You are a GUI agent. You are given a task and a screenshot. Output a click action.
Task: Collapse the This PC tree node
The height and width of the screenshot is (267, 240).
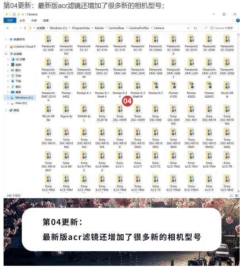(x=6, y=54)
